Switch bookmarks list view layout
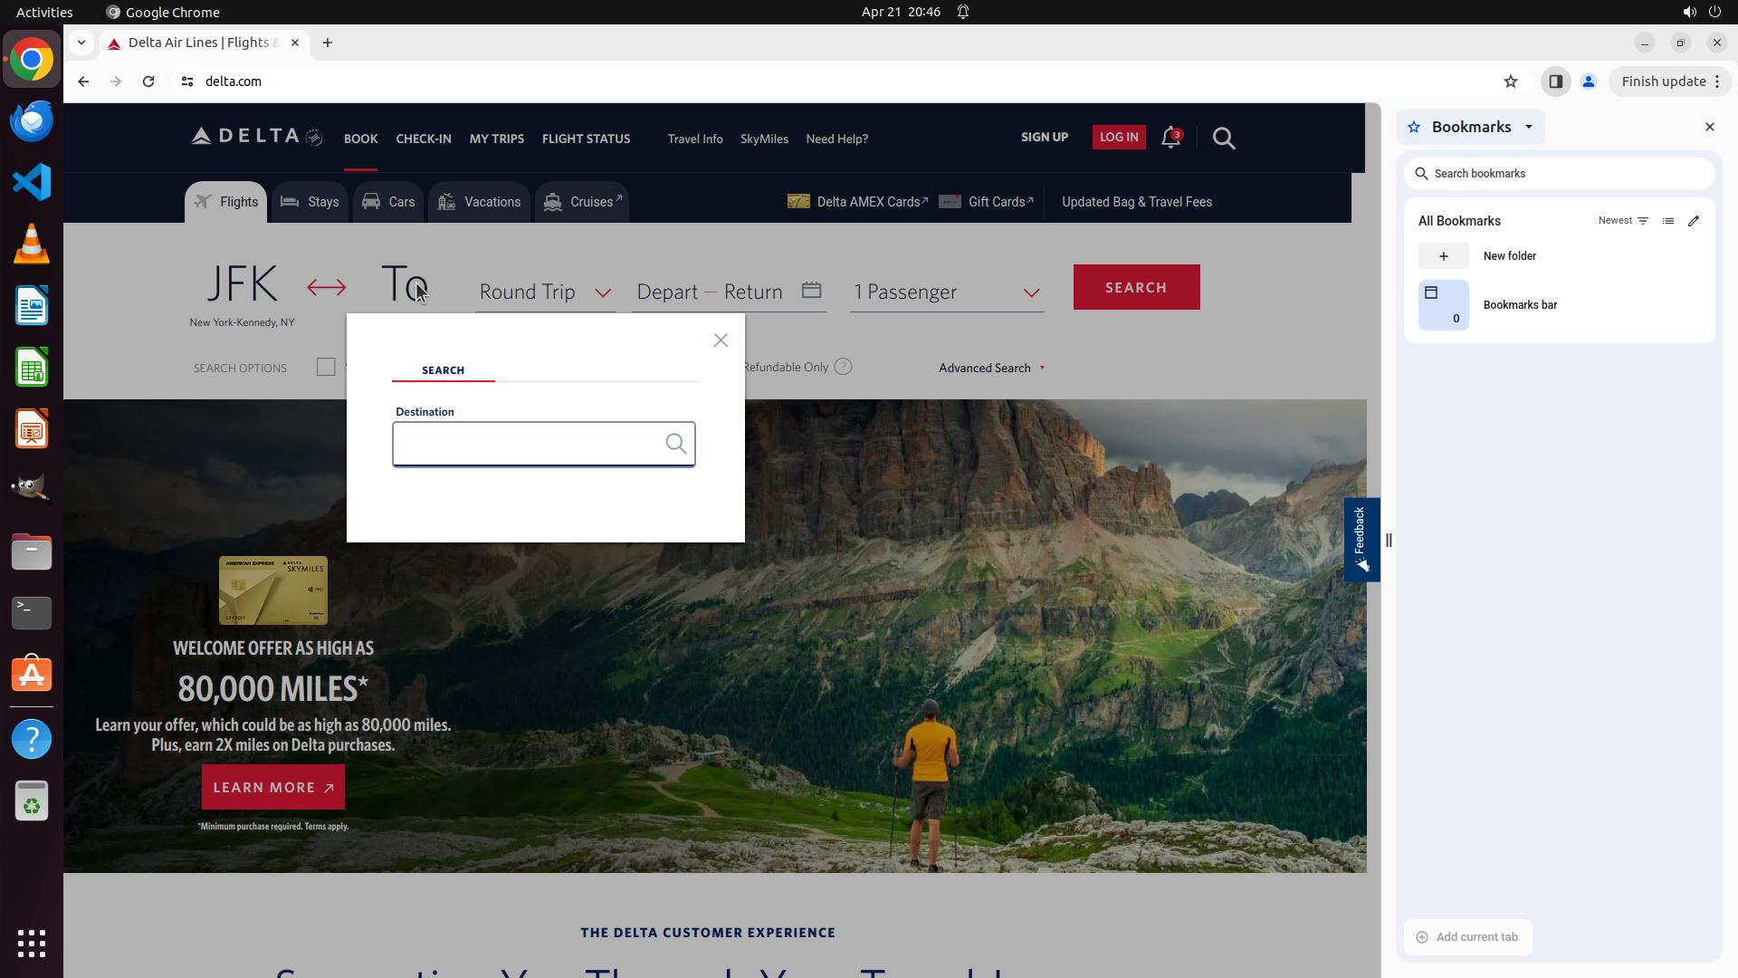This screenshot has width=1738, height=978. 1668,221
